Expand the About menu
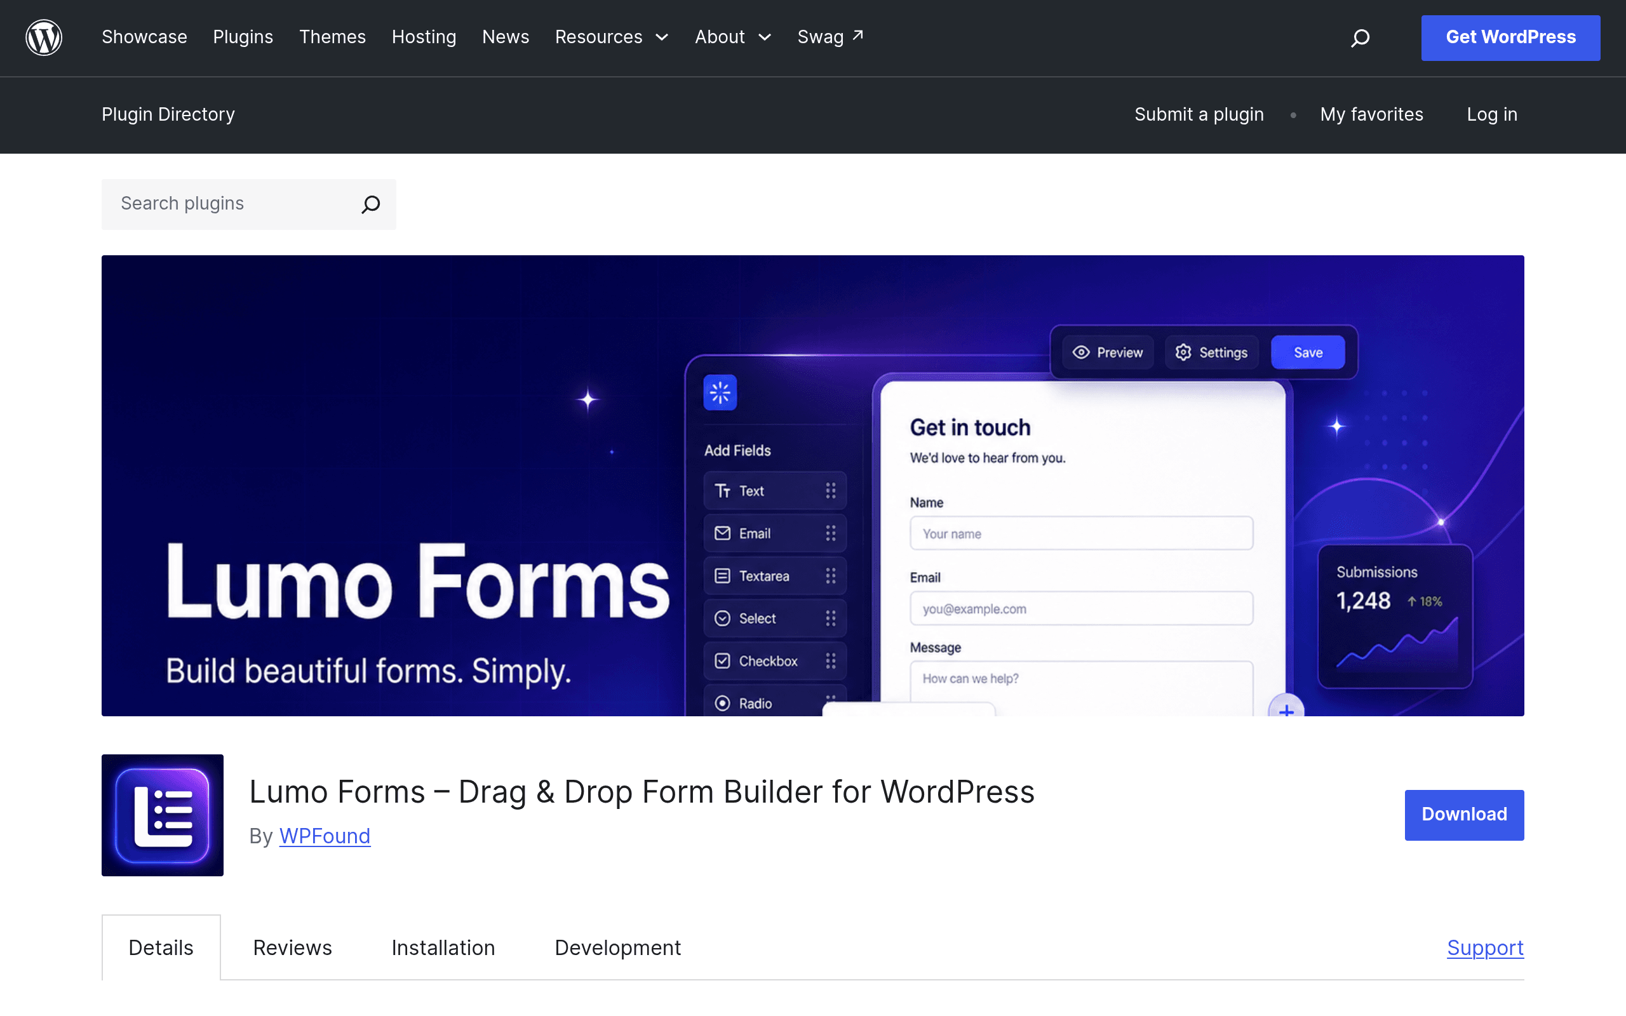This screenshot has width=1626, height=1016. (x=733, y=37)
